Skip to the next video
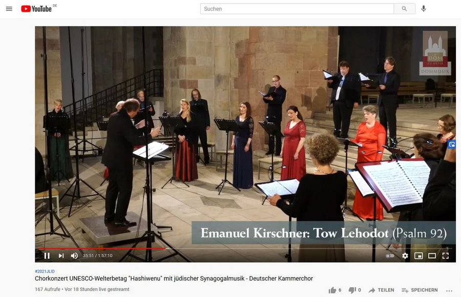This screenshot has height=297, width=461. pos(61,256)
